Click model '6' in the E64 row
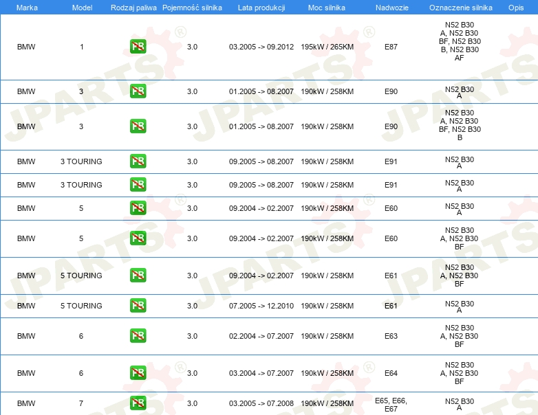 (81, 373)
